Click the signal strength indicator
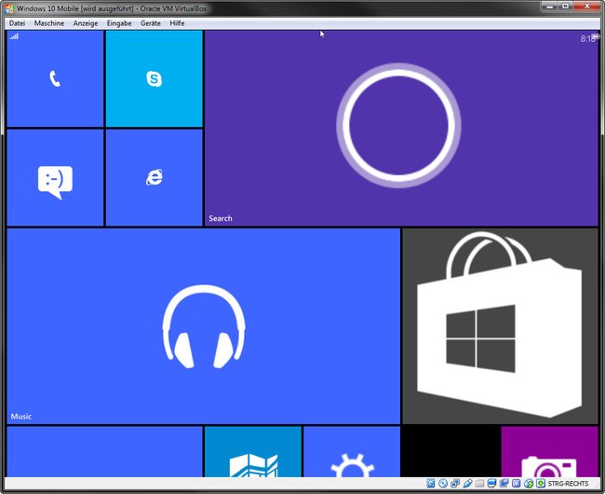The image size is (605, 494). 14,36
